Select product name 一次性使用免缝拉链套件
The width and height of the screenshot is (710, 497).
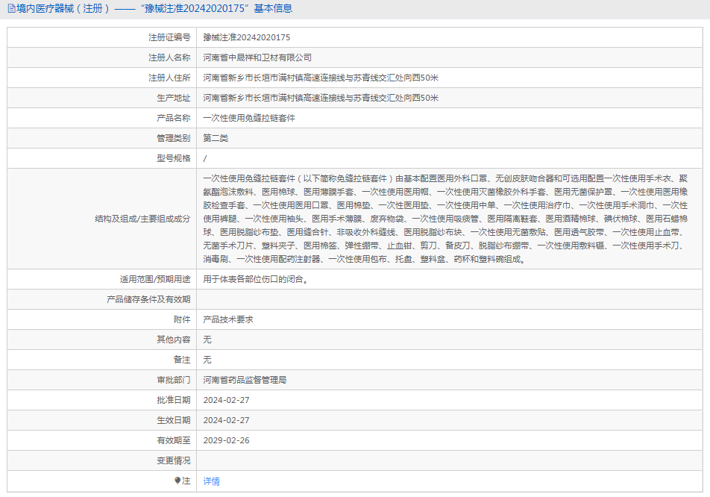click(249, 118)
